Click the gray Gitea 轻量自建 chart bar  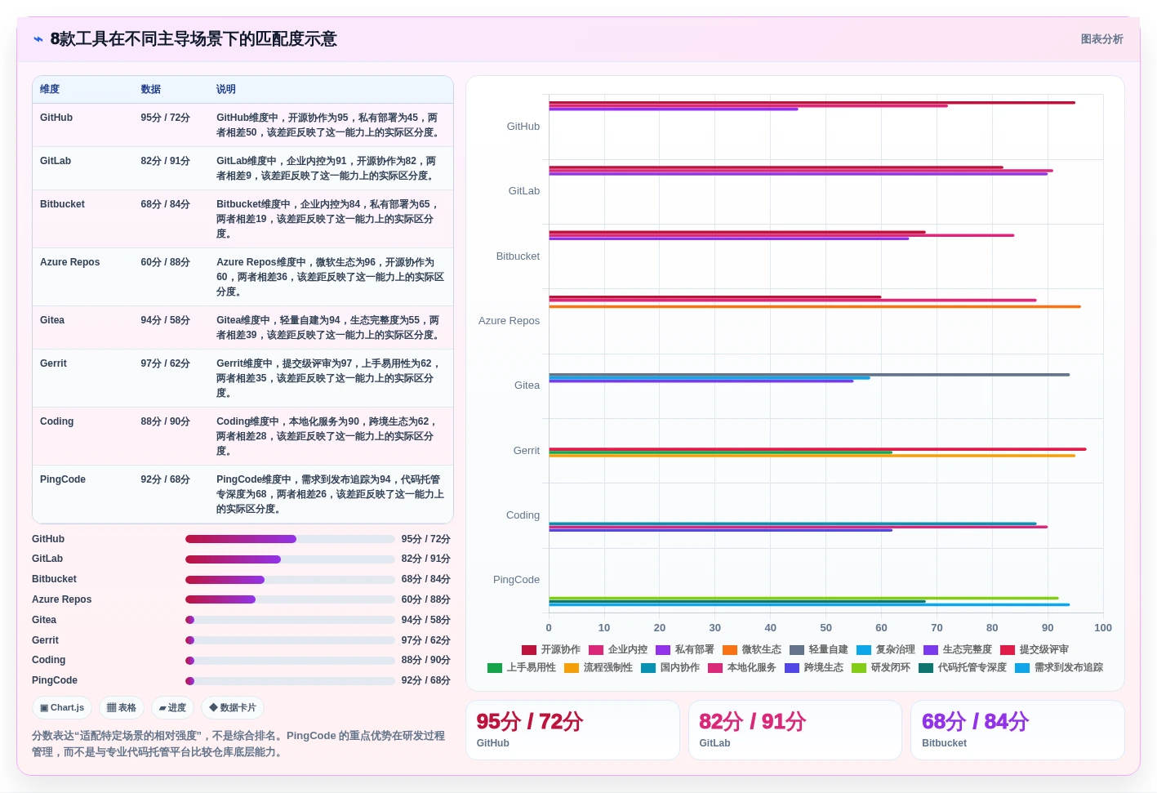pyautogui.click(x=809, y=375)
